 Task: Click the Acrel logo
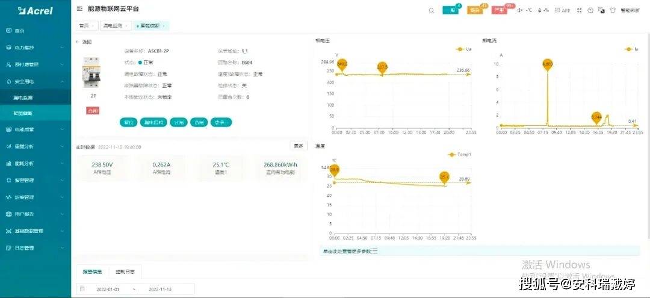point(36,11)
